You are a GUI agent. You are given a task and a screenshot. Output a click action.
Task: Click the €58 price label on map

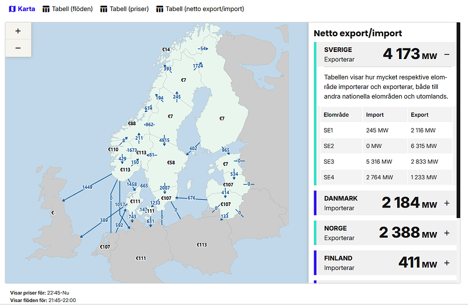(x=171, y=162)
